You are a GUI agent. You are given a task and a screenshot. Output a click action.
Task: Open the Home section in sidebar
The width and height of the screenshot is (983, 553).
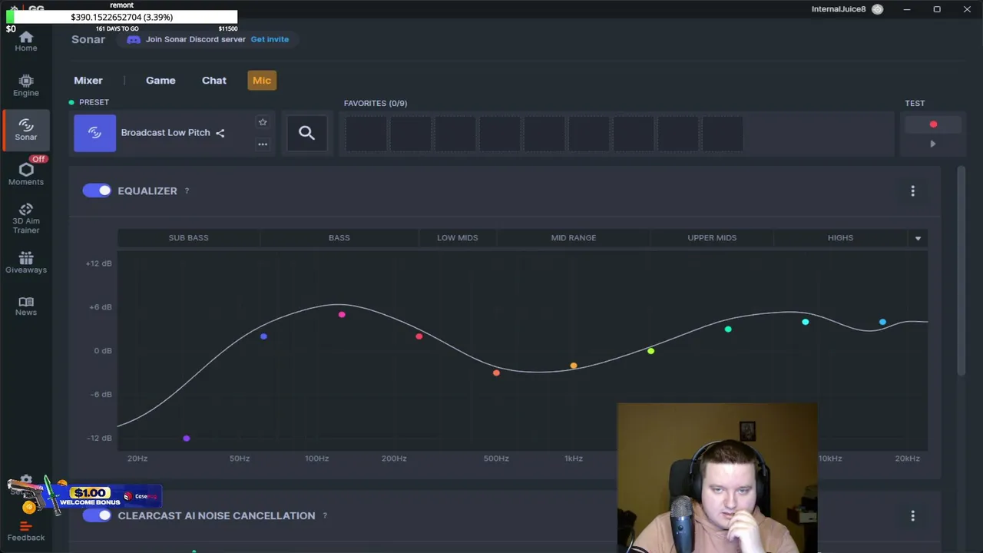[x=26, y=41]
